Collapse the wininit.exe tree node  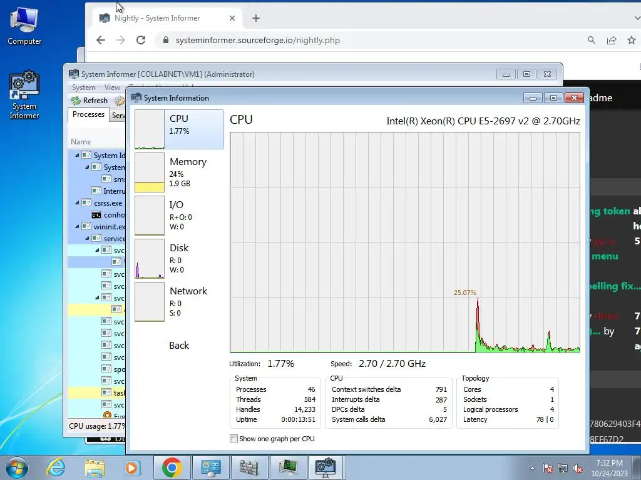click(77, 226)
